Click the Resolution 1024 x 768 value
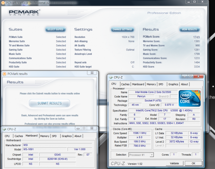215x169 pixels. (x=128, y=37)
